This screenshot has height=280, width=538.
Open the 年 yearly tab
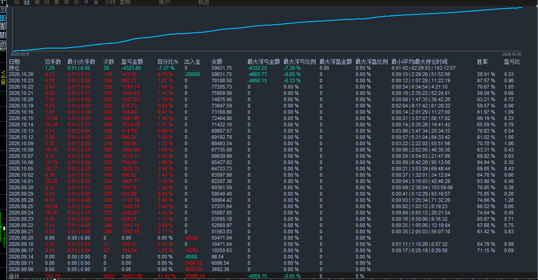(67, 2)
